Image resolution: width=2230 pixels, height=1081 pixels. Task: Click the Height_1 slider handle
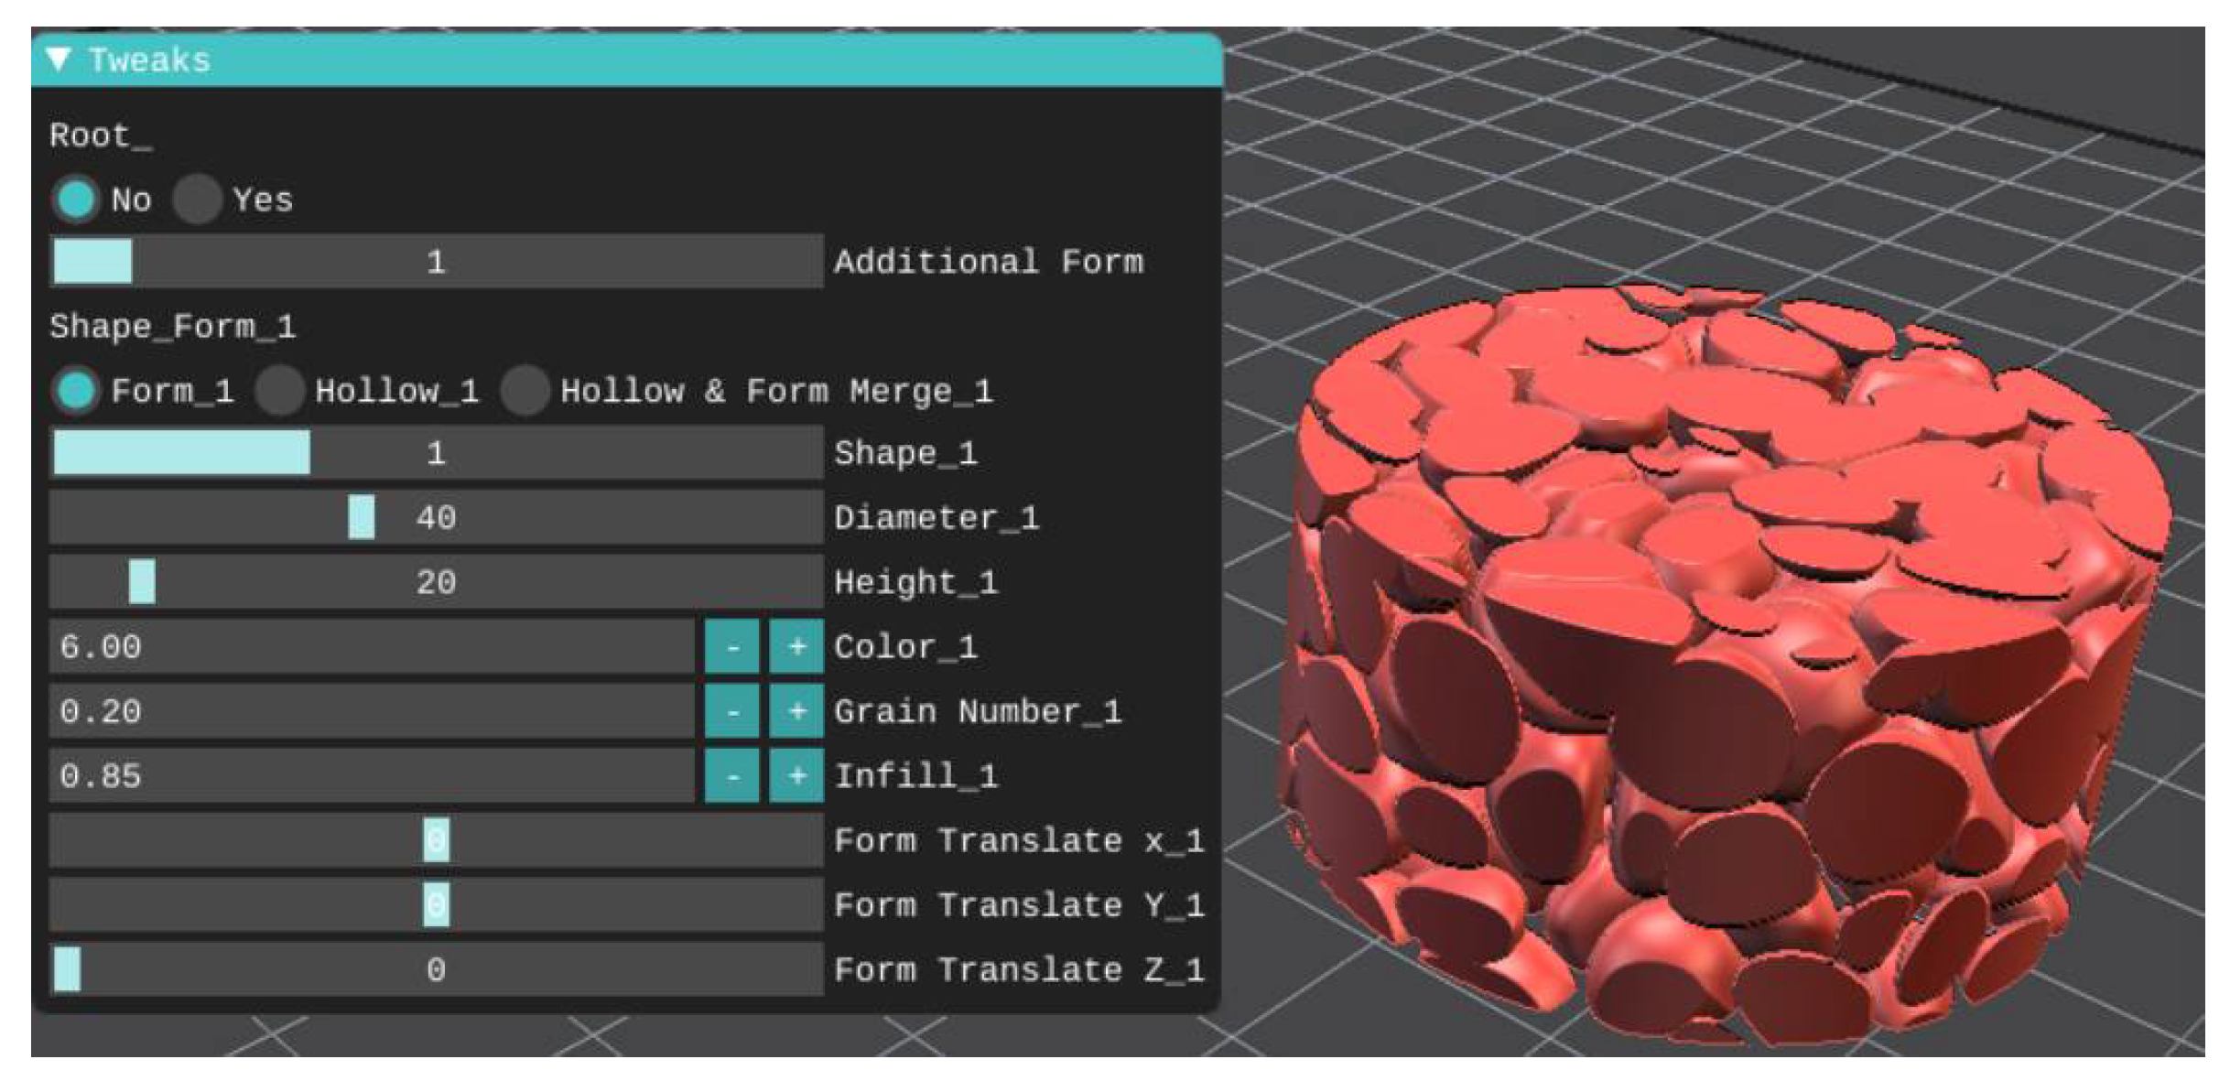pyautogui.click(x=142, y=582)
